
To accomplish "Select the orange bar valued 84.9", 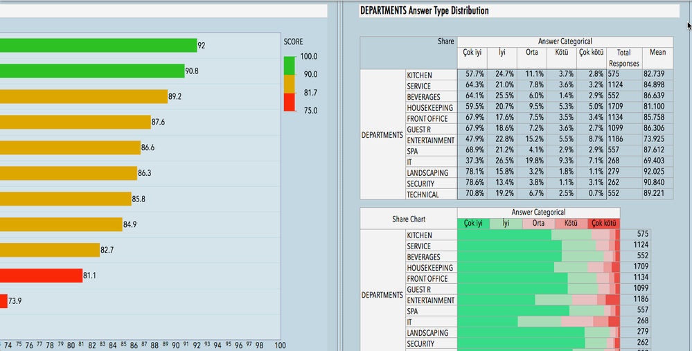I will click(61, 224).
